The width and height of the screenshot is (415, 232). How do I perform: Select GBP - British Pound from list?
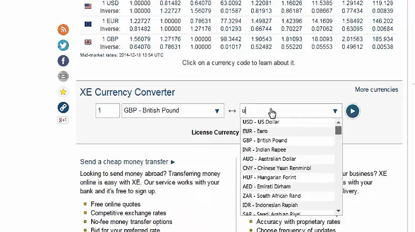288,141
